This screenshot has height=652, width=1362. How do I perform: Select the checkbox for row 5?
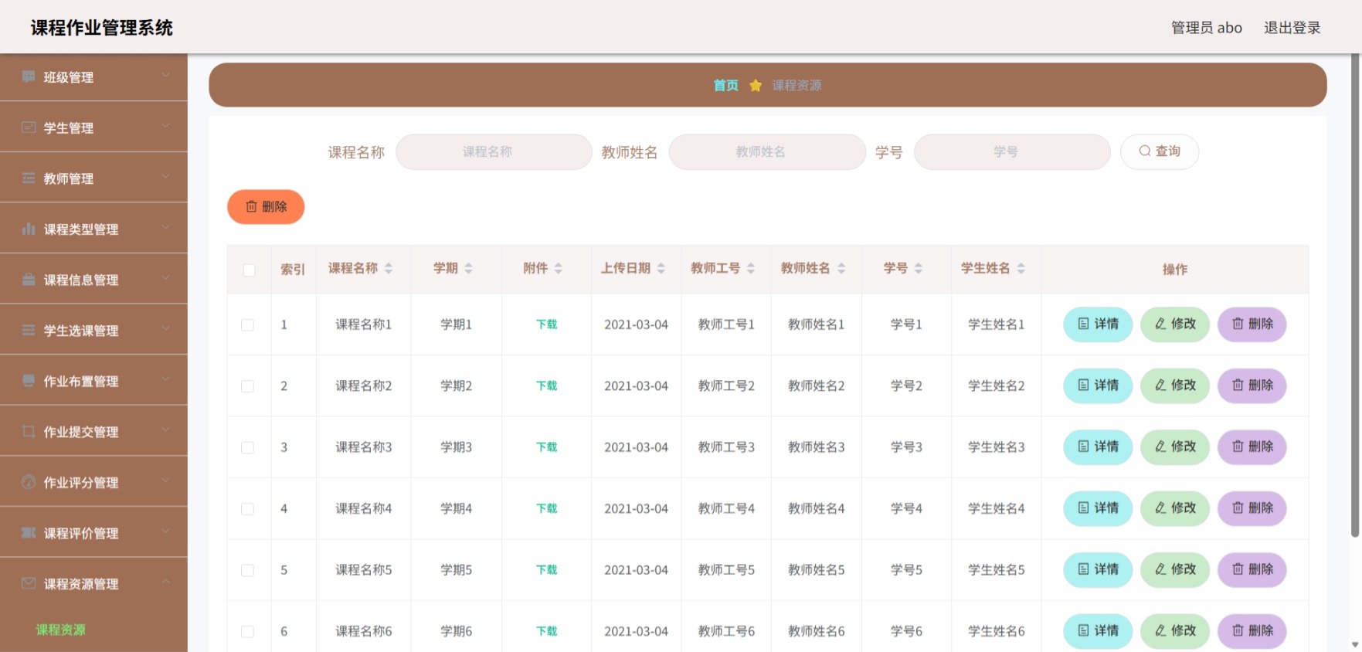[247, 570]
